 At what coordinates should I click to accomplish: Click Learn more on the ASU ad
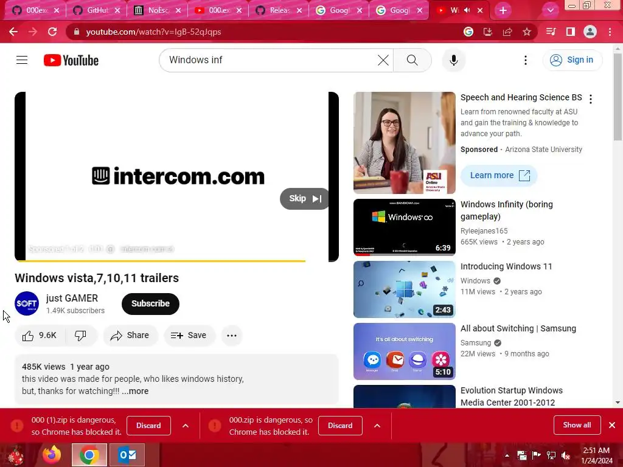(x=499, y=176)
